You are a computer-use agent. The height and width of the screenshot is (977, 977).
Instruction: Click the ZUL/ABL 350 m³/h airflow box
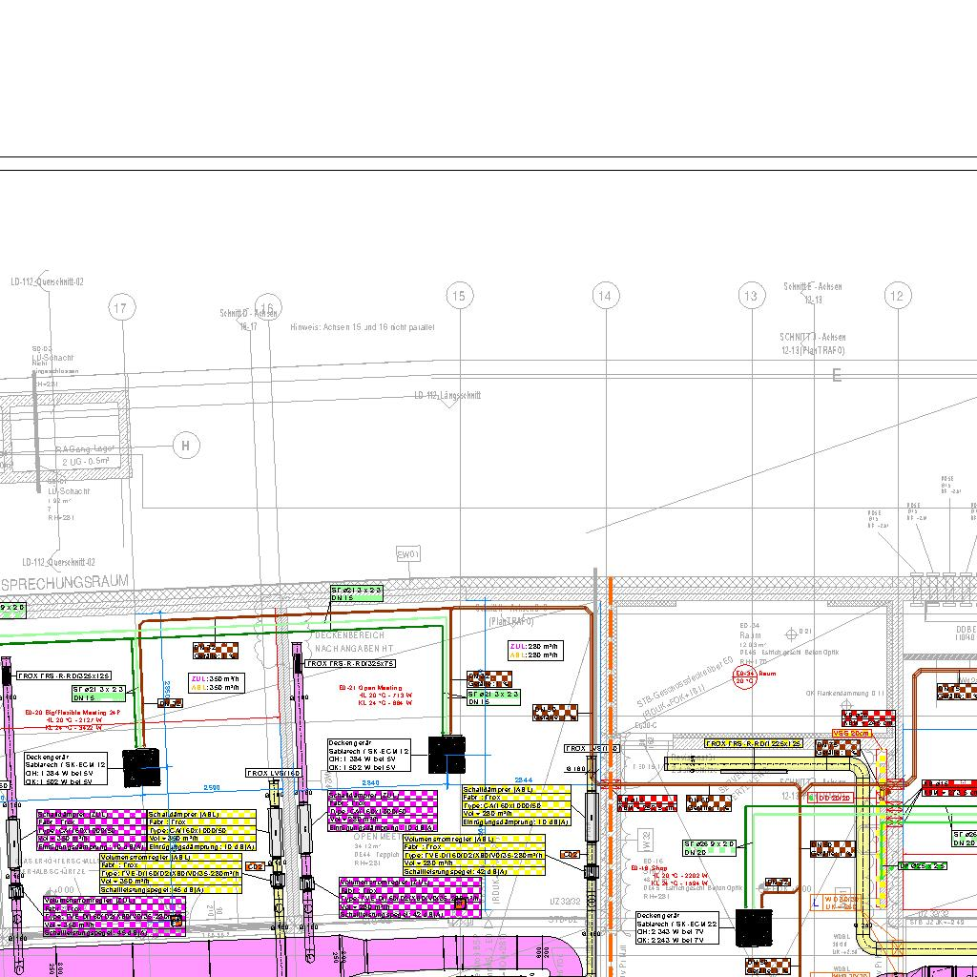point(217,682)
